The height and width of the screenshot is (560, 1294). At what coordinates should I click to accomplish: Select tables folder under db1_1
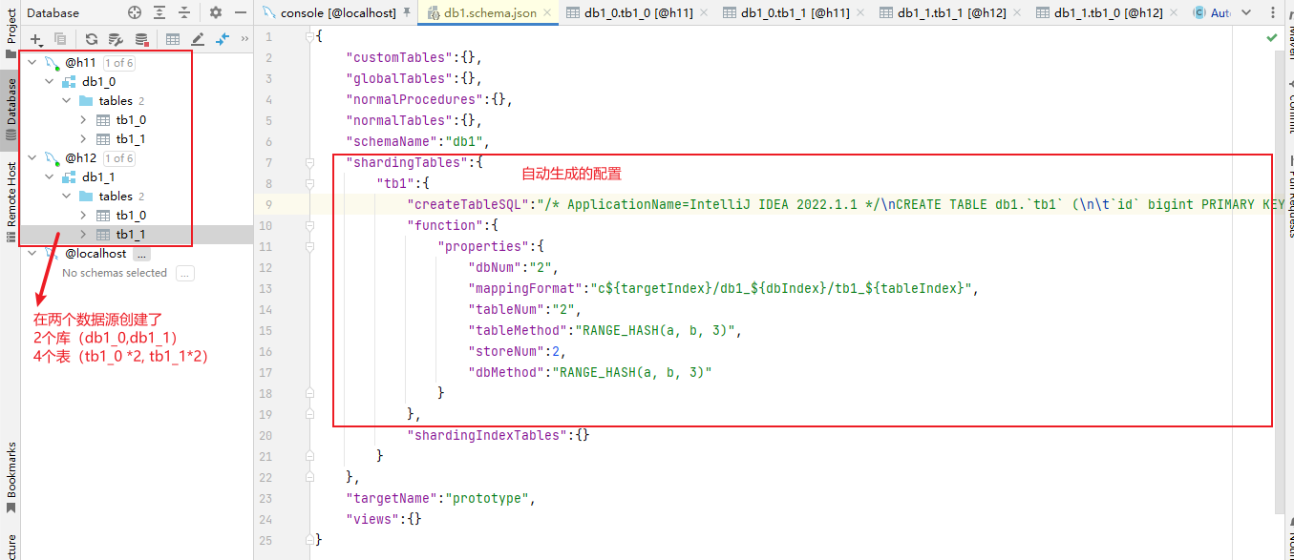coord(116,196)
